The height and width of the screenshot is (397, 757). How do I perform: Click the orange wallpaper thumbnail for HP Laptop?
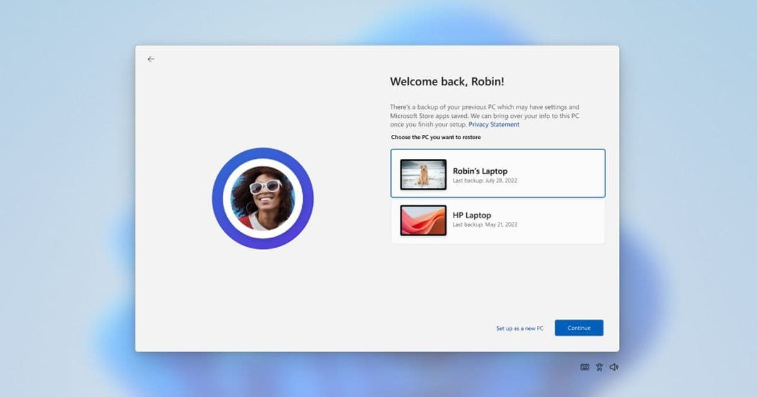423,221
